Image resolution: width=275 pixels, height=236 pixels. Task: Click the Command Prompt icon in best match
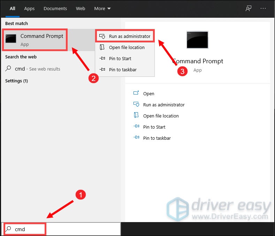11,39
